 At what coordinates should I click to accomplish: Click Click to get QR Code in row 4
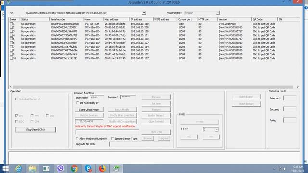[264, 35]
